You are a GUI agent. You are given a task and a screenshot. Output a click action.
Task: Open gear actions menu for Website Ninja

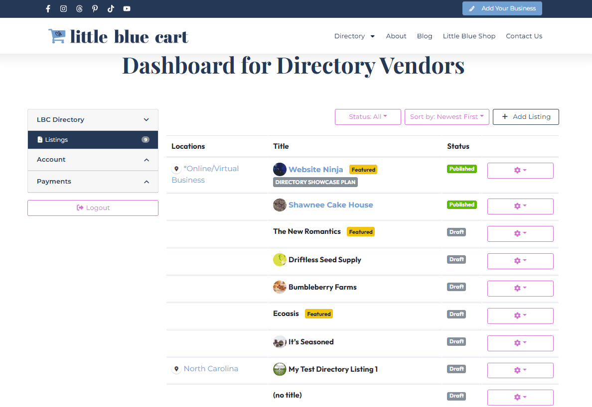[520, 170]
